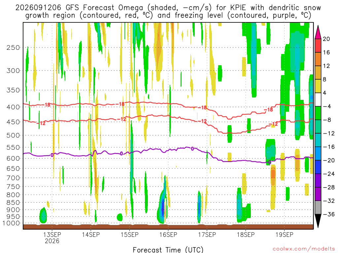Click the yellow colorbar segment above 4
The width and height of the screenshot is (338, 253).
click(318, 86)
